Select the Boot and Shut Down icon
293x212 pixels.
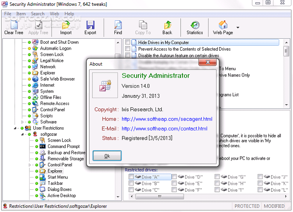coord(35,42)
